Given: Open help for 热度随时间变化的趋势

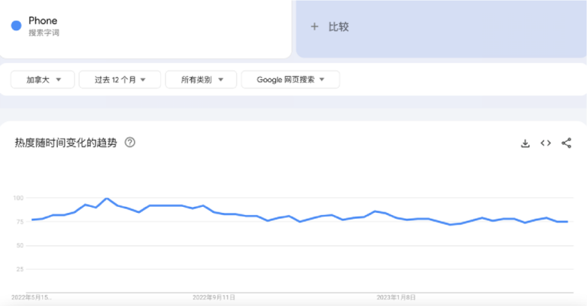Looking at the screenshot, I should pos(130,142).
